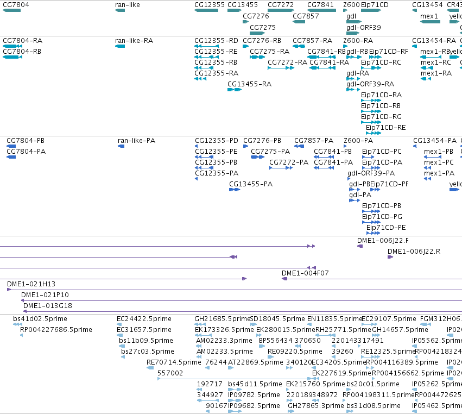The height and width of the screenshot is (414, 462).
Task: Open protein Eip71CD-PC
Action: click(382, 152)
